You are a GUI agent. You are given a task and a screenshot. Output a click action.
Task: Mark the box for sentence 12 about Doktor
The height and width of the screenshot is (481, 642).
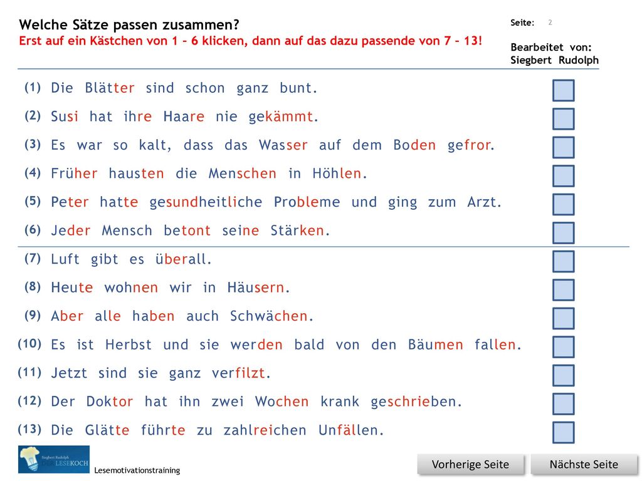pyautogui.click(x=564, y=404)
